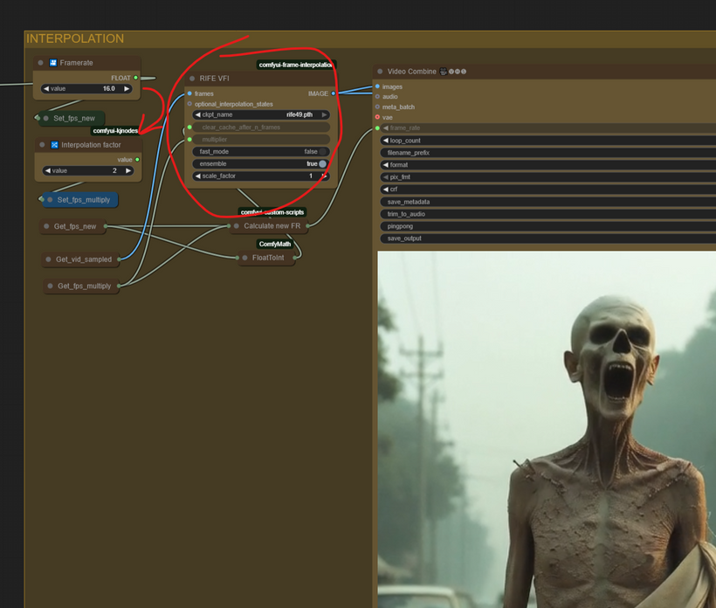Viewport: 716px width, 608px height.
Task: Open the ckpt_name rife49.pth selector
Action: click(x=260, y=114)
